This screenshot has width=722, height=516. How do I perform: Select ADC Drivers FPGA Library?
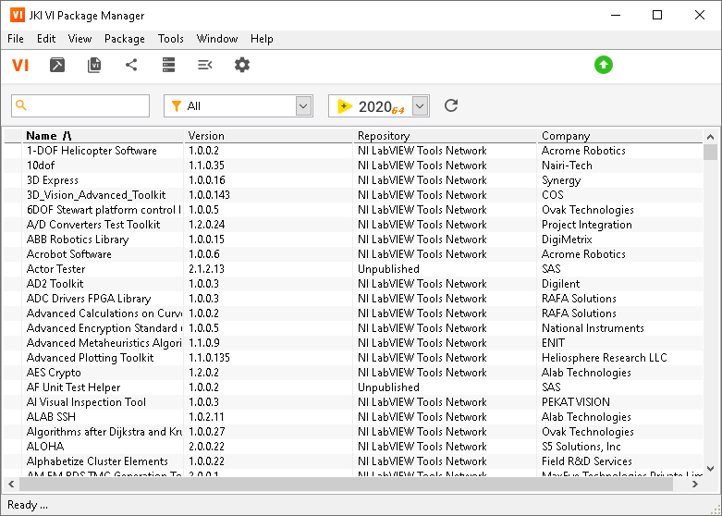[x=354, y=298]
